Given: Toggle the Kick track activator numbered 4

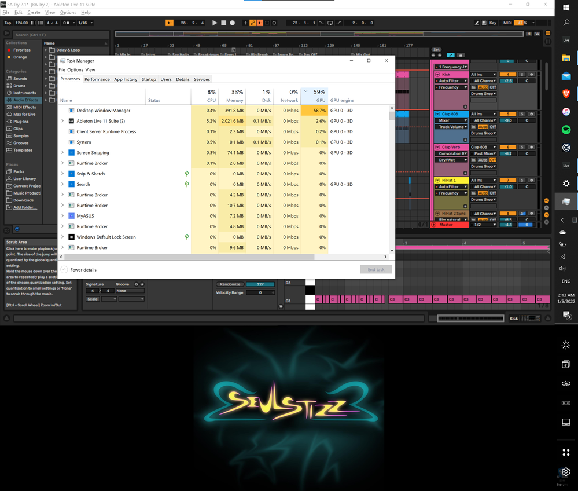Looking at the screenshot, I should click(507, 75).
